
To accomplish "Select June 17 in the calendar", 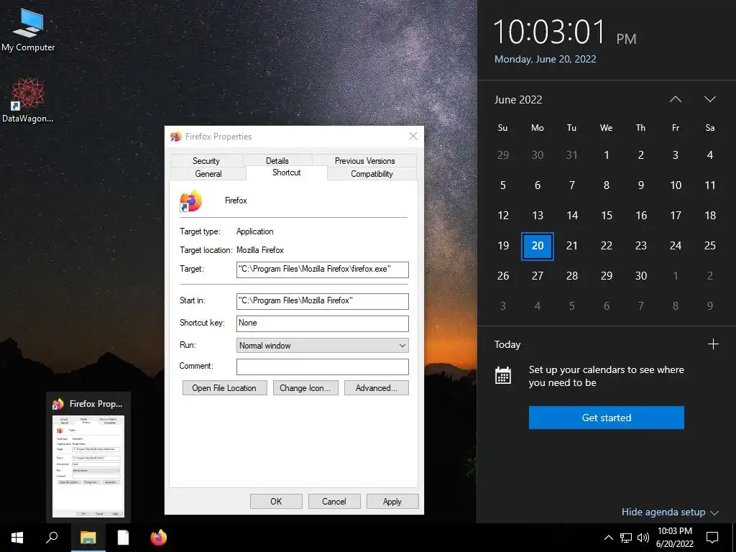I will [676, 216].
